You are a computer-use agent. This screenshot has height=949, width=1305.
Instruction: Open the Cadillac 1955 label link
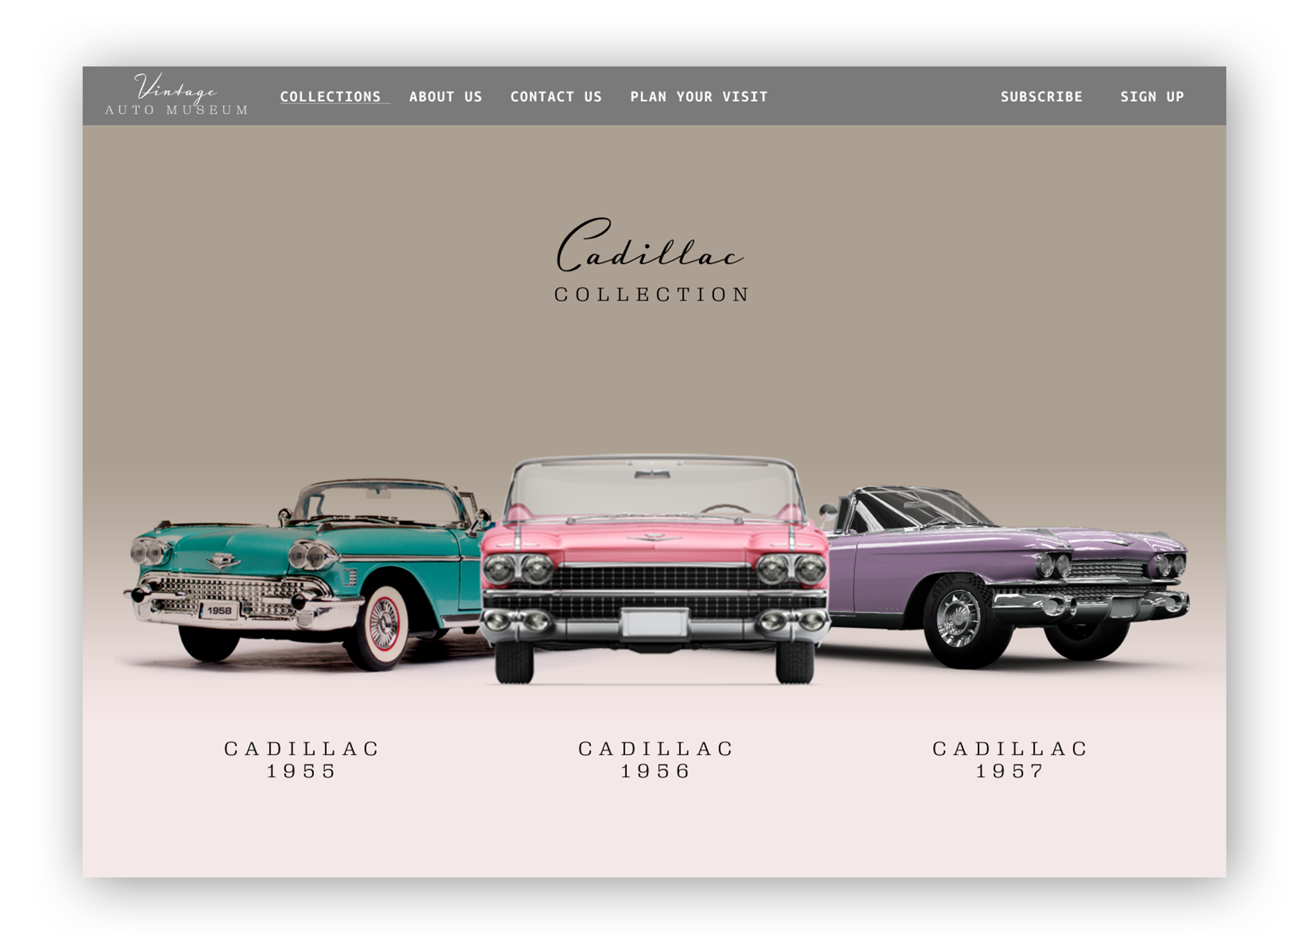[301, 760]
